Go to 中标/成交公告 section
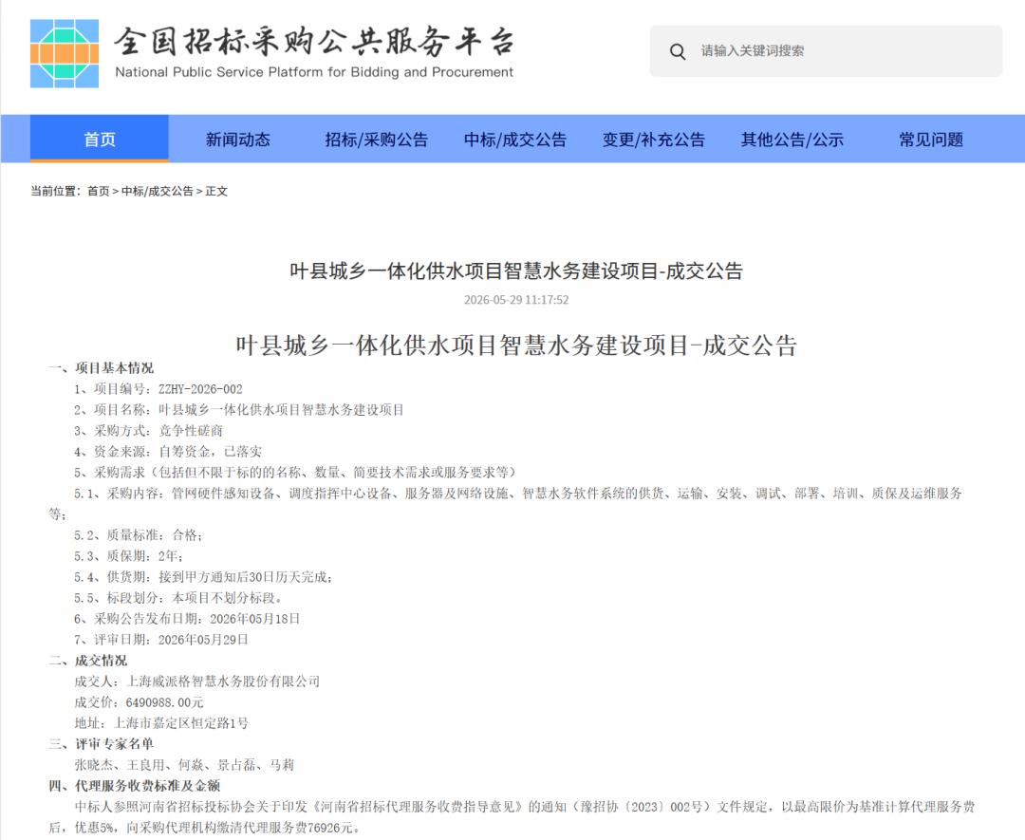 pyautogui.click(x=515, y=140)
